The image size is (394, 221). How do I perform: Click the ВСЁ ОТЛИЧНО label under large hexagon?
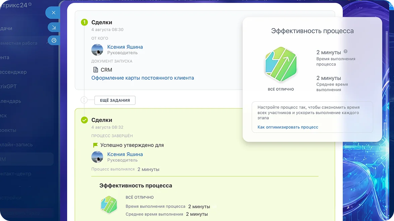[x=281, y=89]
